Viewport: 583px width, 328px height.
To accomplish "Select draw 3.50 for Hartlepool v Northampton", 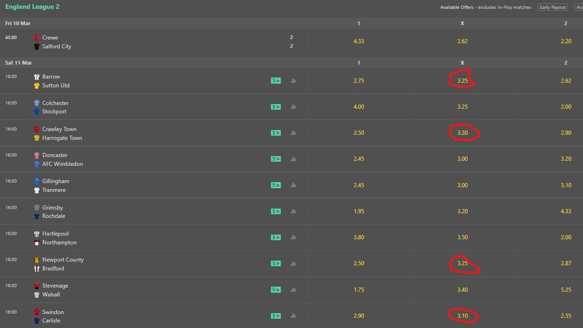I will point(462,237).
